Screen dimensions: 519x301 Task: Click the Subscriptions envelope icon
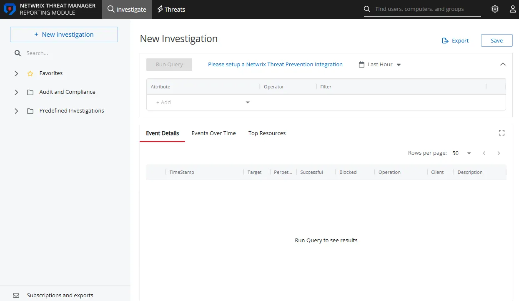point(16,295)
